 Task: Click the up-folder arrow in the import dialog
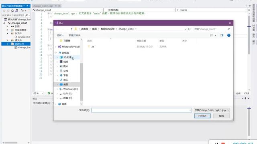(x=71, y=29)
